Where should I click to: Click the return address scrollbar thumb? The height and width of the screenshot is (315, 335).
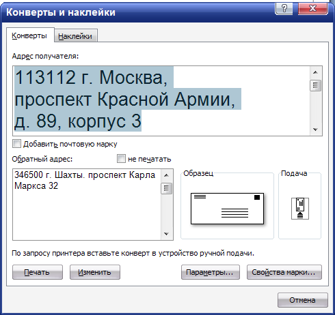click(x=166, y=188)
